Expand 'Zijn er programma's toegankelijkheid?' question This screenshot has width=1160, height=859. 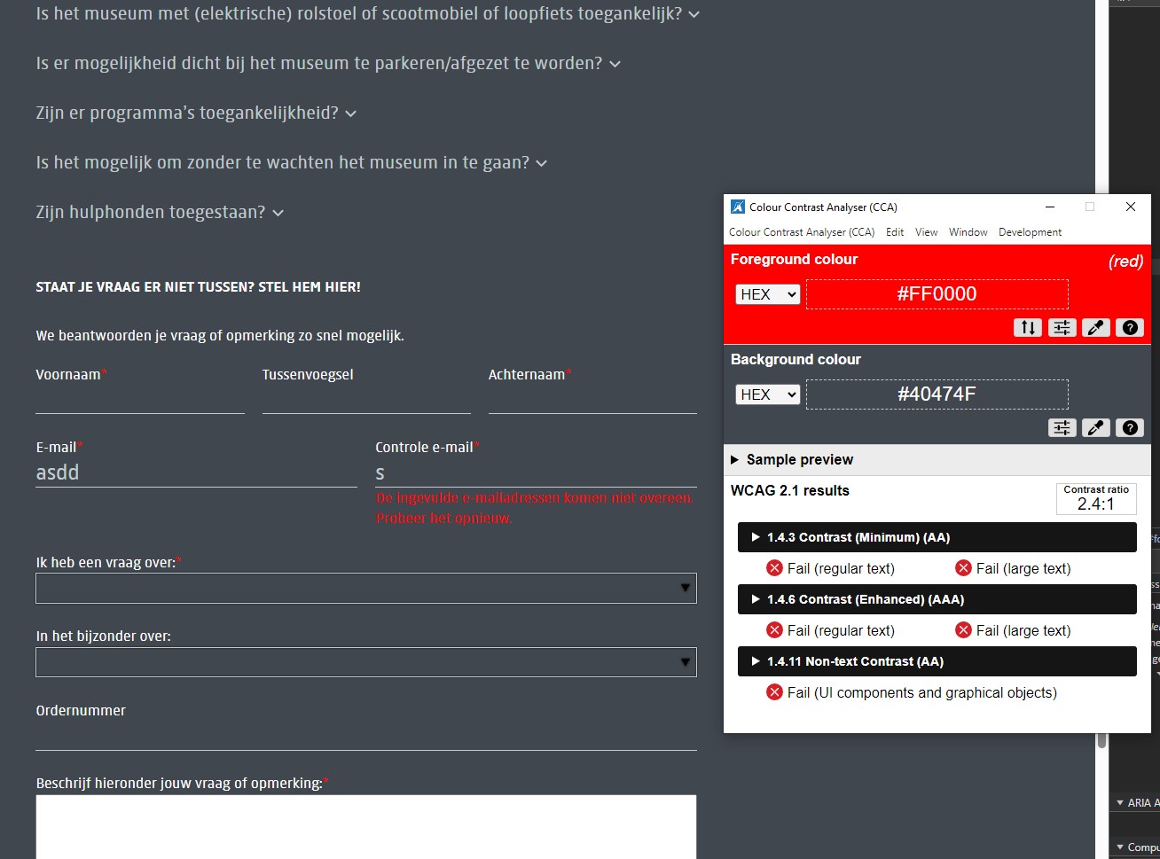click(196, 113)
